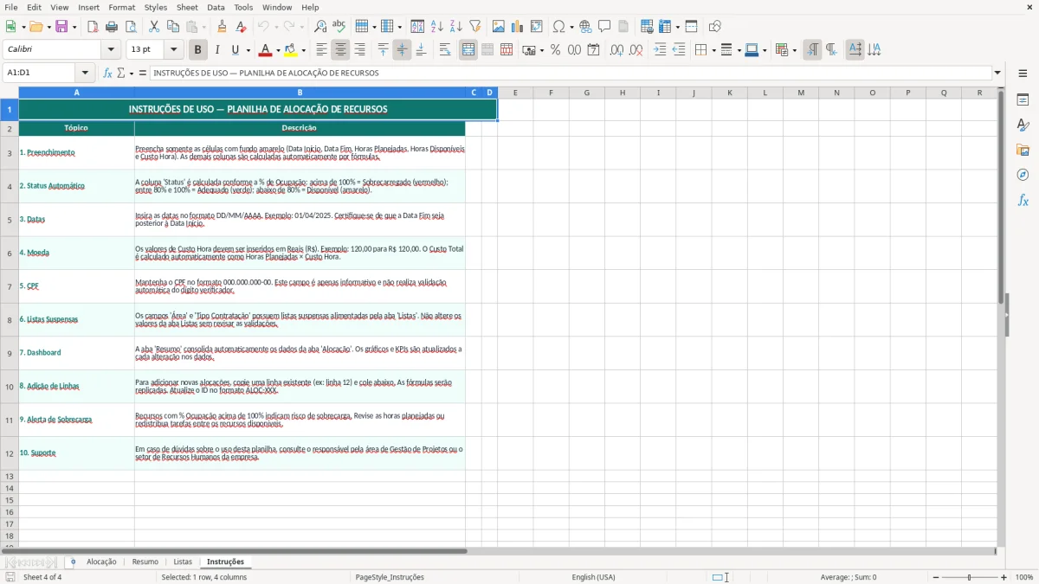Toggle Center Vertically alignment
Image resolution: width=1039 pixels, height=584 pixels.
click(402, 50)
